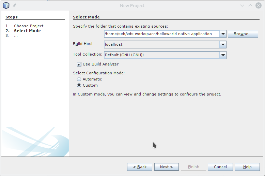Click the Next > button
This screenshot has height=176, width=265.
point(167,167)
